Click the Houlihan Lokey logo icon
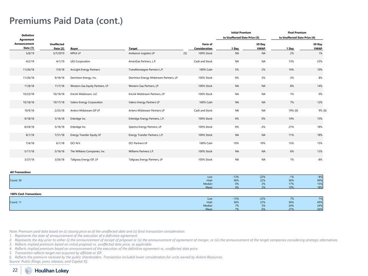368x276 pixels. pyautogui.click(x=28, y=271)
